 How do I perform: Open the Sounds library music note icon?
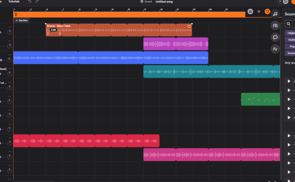[275, 14]
